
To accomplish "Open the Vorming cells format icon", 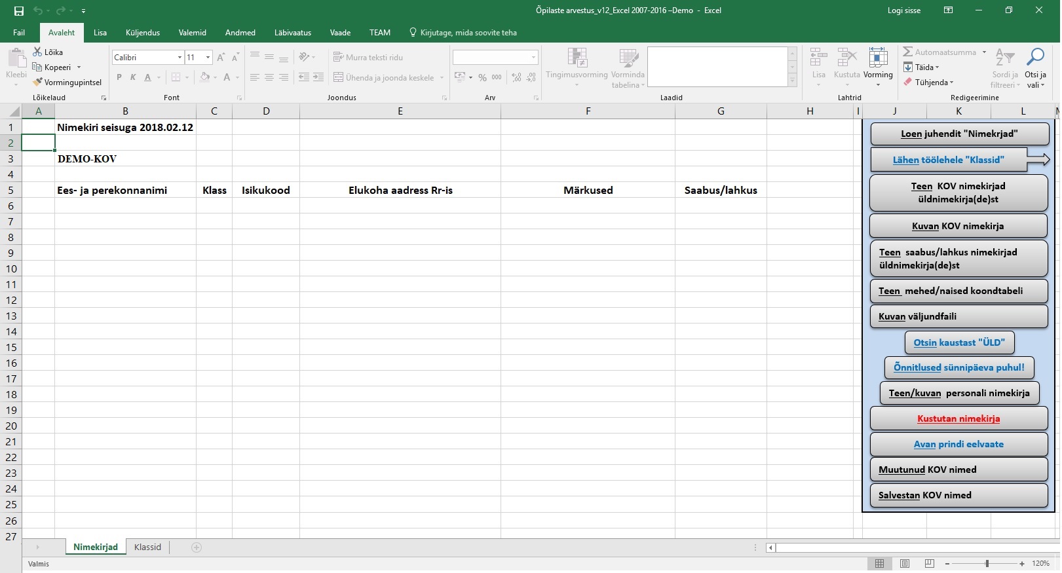I will pos(878,58).
